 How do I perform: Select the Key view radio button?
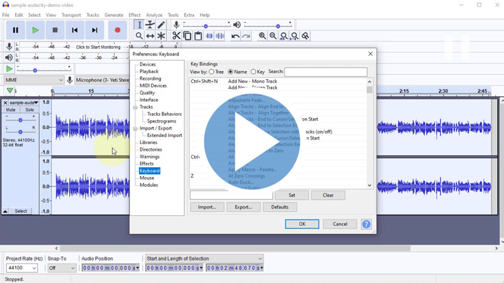253,72
